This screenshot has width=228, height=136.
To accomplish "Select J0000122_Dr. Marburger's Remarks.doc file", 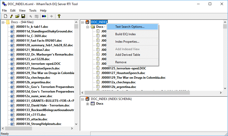I will click(45, 55).
